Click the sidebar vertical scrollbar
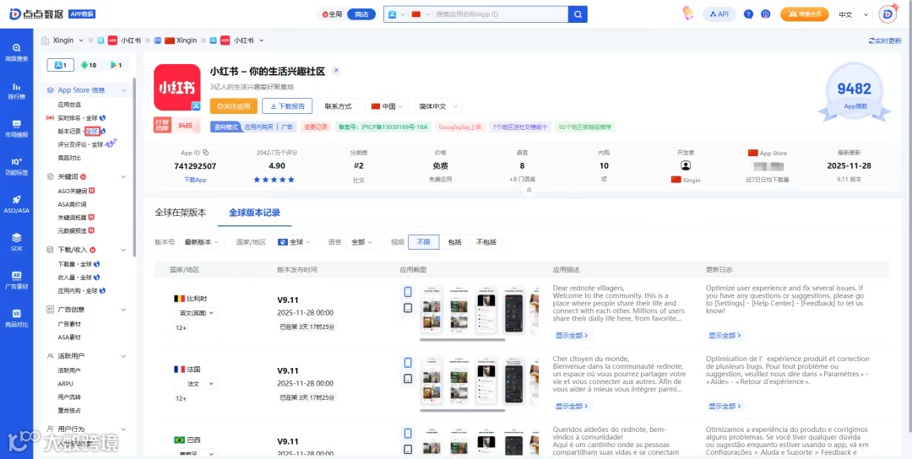Screen dimensions: 912x459 pos(134,165)
